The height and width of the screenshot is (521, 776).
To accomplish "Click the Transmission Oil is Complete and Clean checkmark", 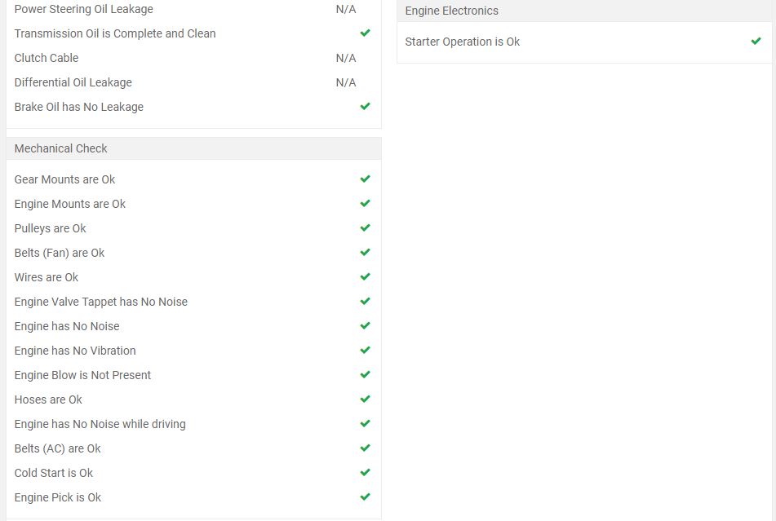I will tap(366, 33).
